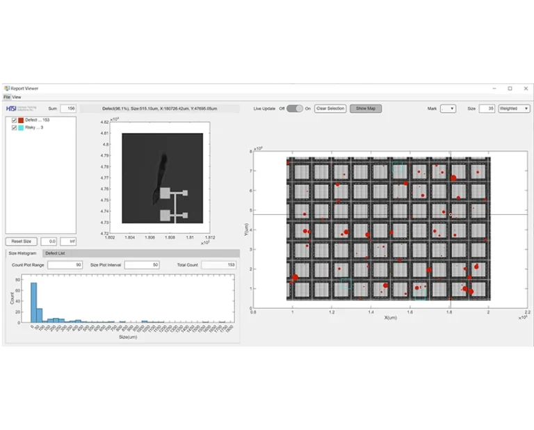Click the selected defect marker at crosshair

(451, 215)
